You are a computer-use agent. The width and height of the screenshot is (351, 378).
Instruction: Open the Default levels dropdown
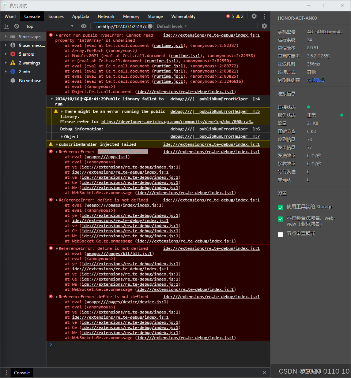[x=171, y=26]
